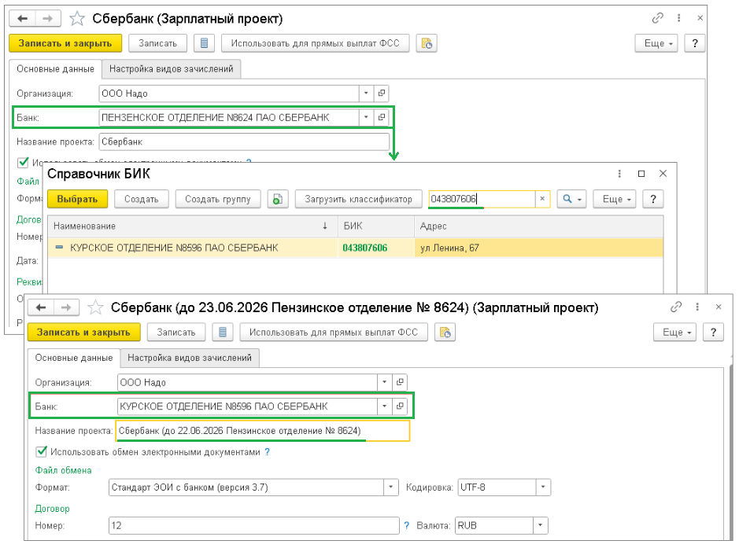Switch to Настройка видов зачислений tab in lower form

pyautogui.click(x=190, y=358)
